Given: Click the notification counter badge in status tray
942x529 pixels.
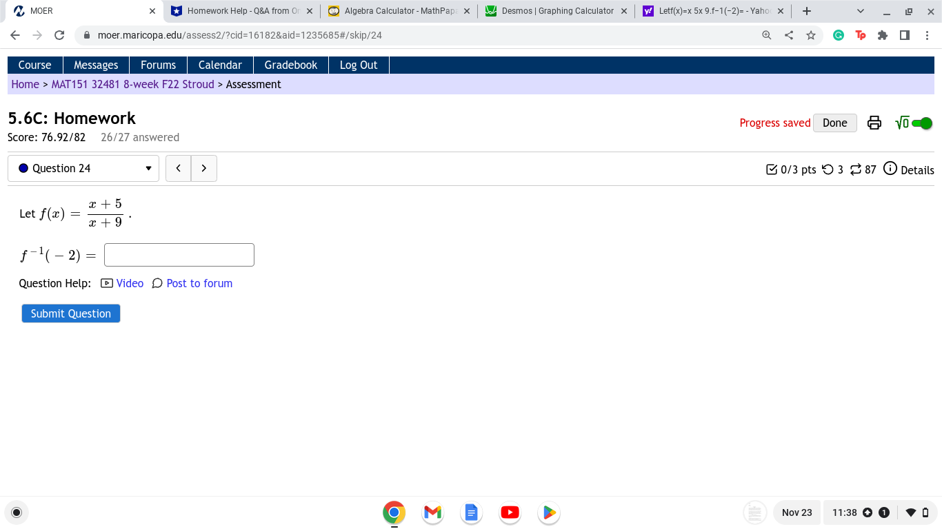Looking at the screenshot, I should [883, 512].
